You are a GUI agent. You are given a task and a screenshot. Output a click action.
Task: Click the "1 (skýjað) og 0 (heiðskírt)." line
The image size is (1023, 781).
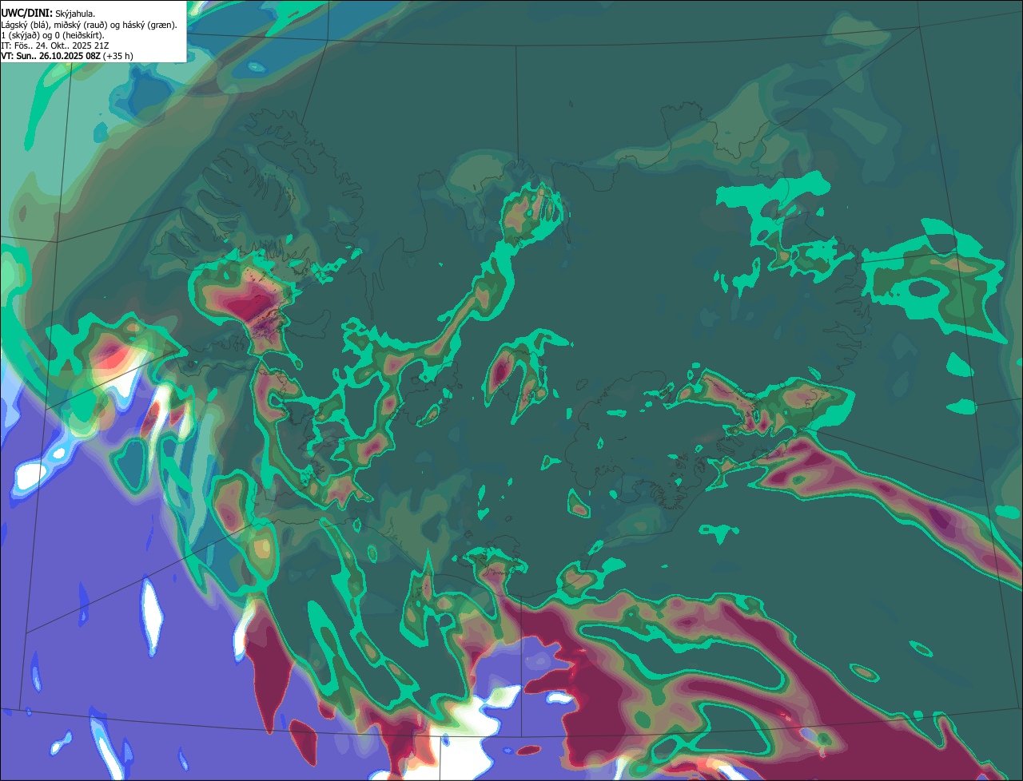(53, 35)
